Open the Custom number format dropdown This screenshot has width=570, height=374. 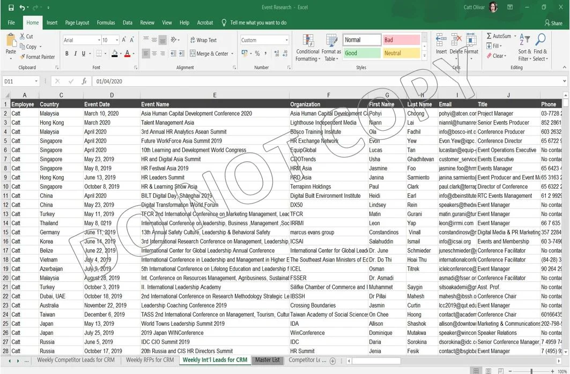286,40
